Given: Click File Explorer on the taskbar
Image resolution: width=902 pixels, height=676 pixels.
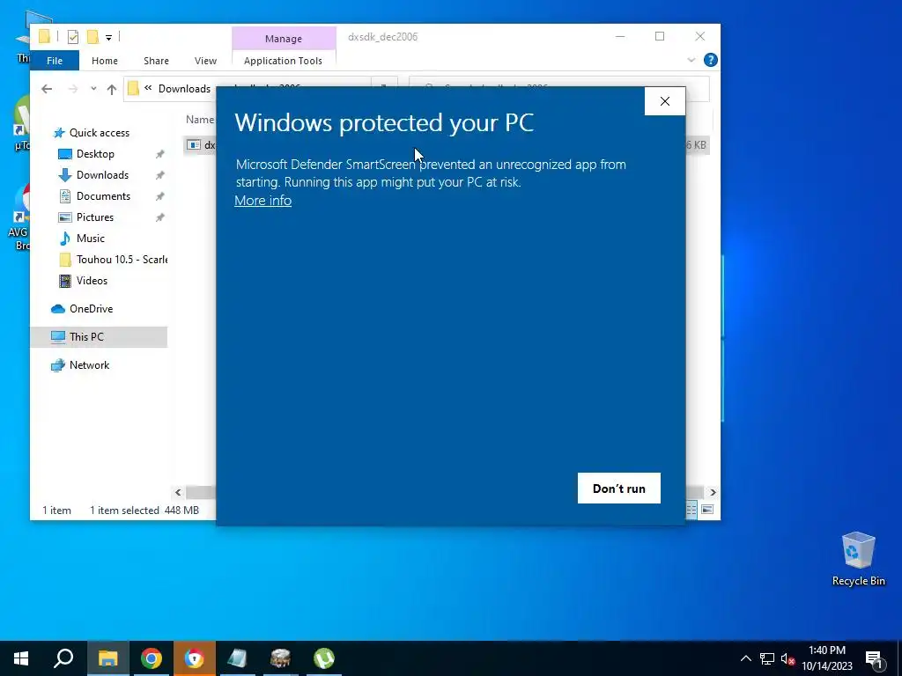Looking at the screenshot, I should click(x=107, y=658).
